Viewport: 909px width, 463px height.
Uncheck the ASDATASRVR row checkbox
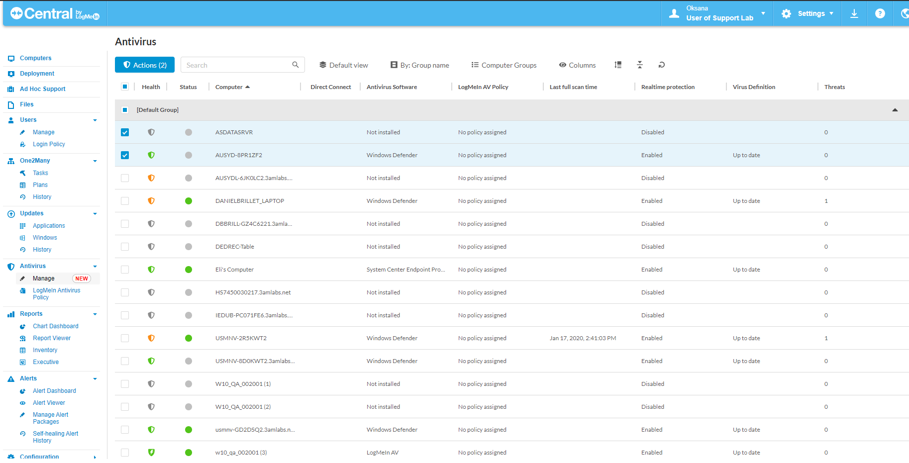125,132
